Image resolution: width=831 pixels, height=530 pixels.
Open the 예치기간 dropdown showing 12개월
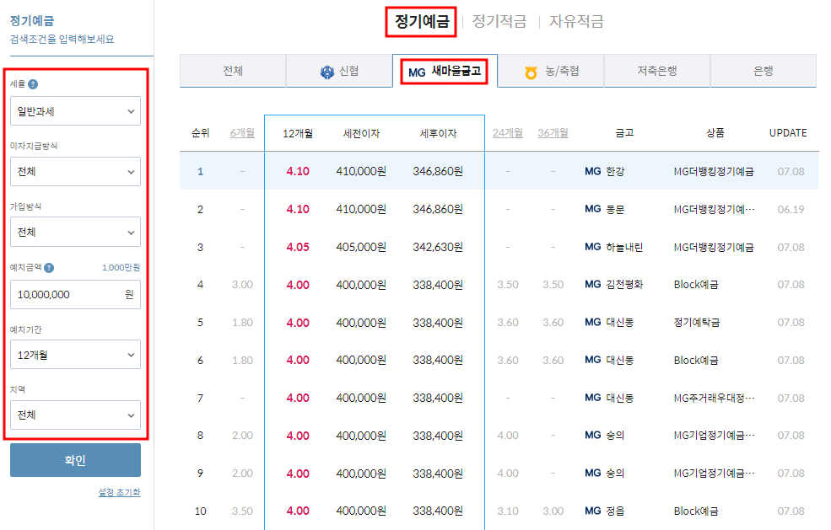point(75,354)
